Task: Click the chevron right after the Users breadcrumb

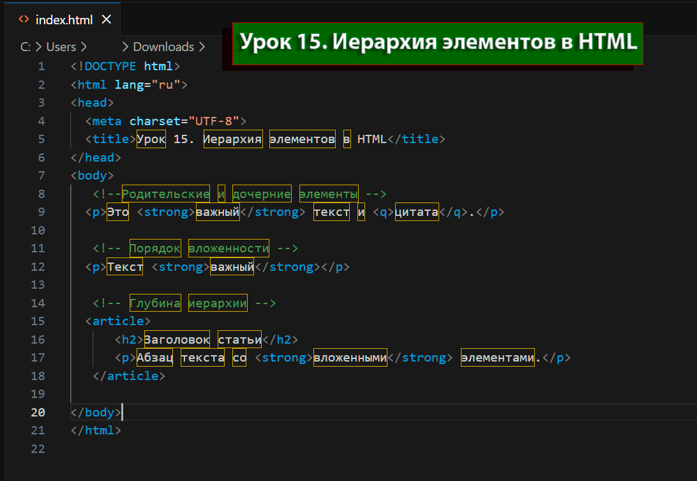Action: tap(84, 47)
